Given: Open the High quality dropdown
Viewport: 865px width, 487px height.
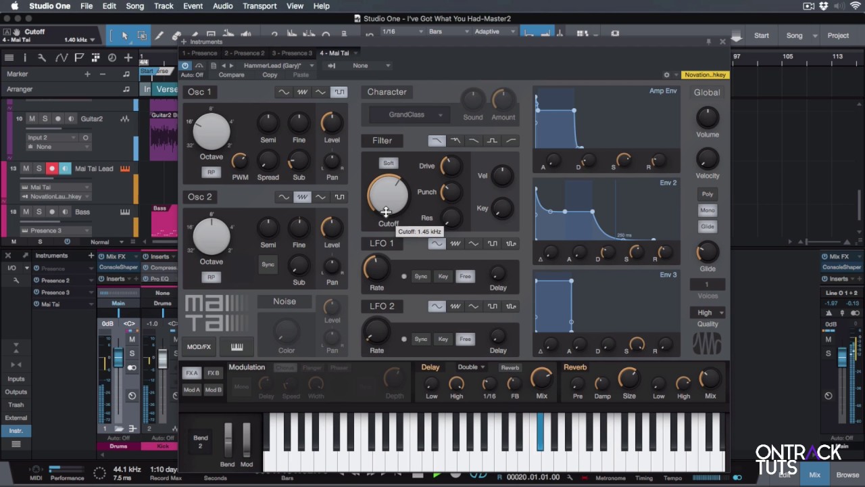Looking at the screenshot, I should tap(708, 312).
